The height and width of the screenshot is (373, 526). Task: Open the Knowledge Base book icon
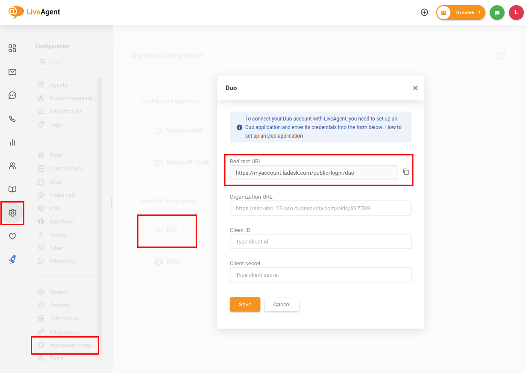pyautogui.click(x=12, y=189)
